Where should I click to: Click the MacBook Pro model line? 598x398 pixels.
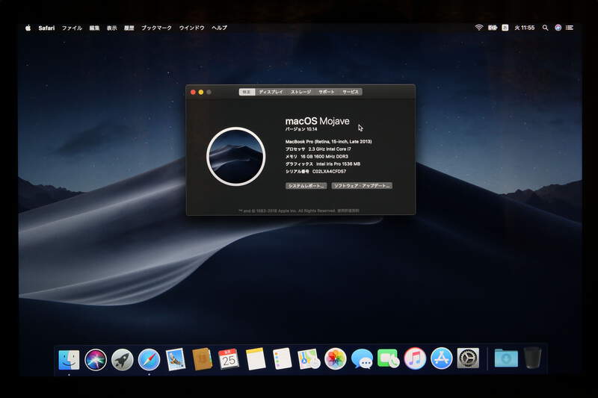[x=328, y=141]
